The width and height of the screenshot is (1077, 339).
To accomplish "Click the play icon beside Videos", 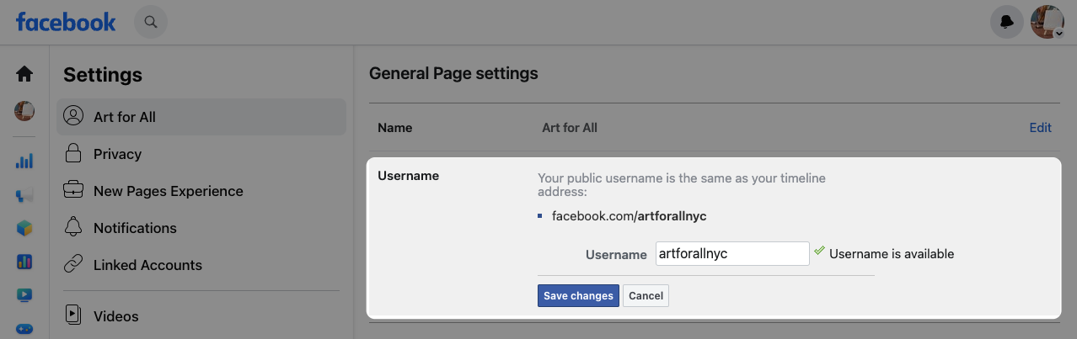I will (x=73, y=315).
